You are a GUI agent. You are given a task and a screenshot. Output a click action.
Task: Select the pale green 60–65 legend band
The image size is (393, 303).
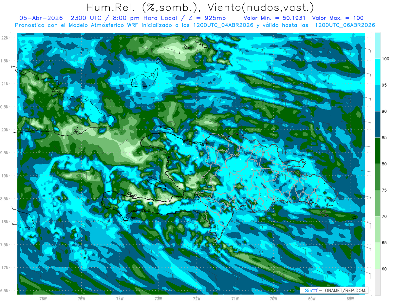coord(378,256)
